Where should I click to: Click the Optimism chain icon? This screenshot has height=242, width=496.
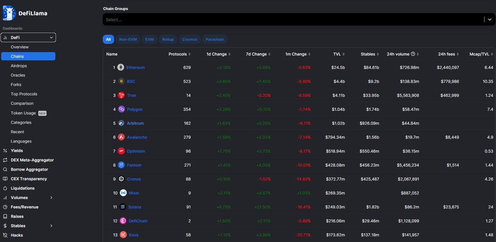(x=121, y=151)
